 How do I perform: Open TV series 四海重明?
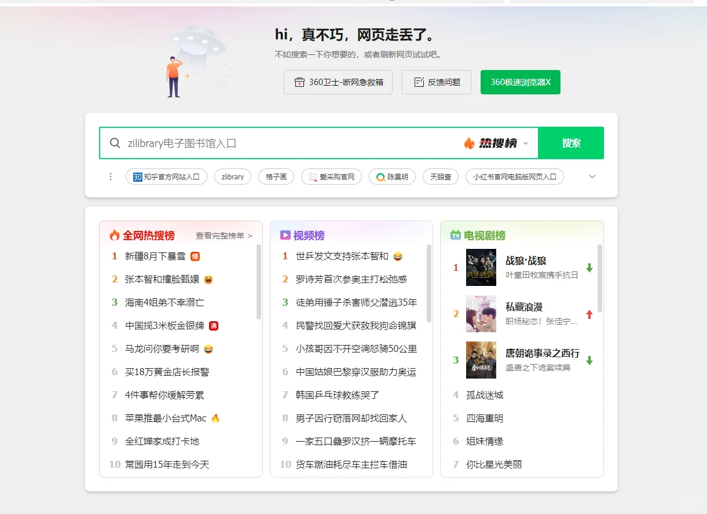tap(485, 418)
